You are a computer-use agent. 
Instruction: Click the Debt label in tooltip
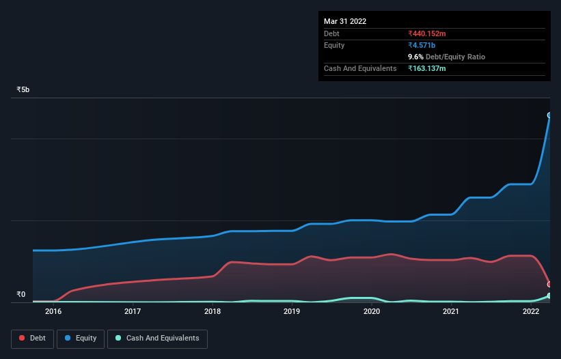(x=331, y=33)
